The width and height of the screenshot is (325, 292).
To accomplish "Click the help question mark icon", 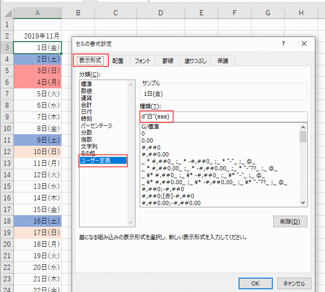I will 282,43.
